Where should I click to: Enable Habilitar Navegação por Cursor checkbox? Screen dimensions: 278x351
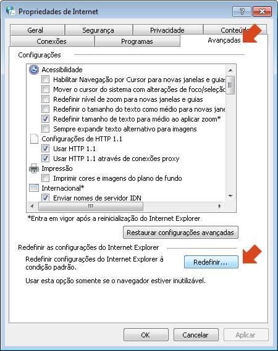pyautogui.click(x=45, y=80)
